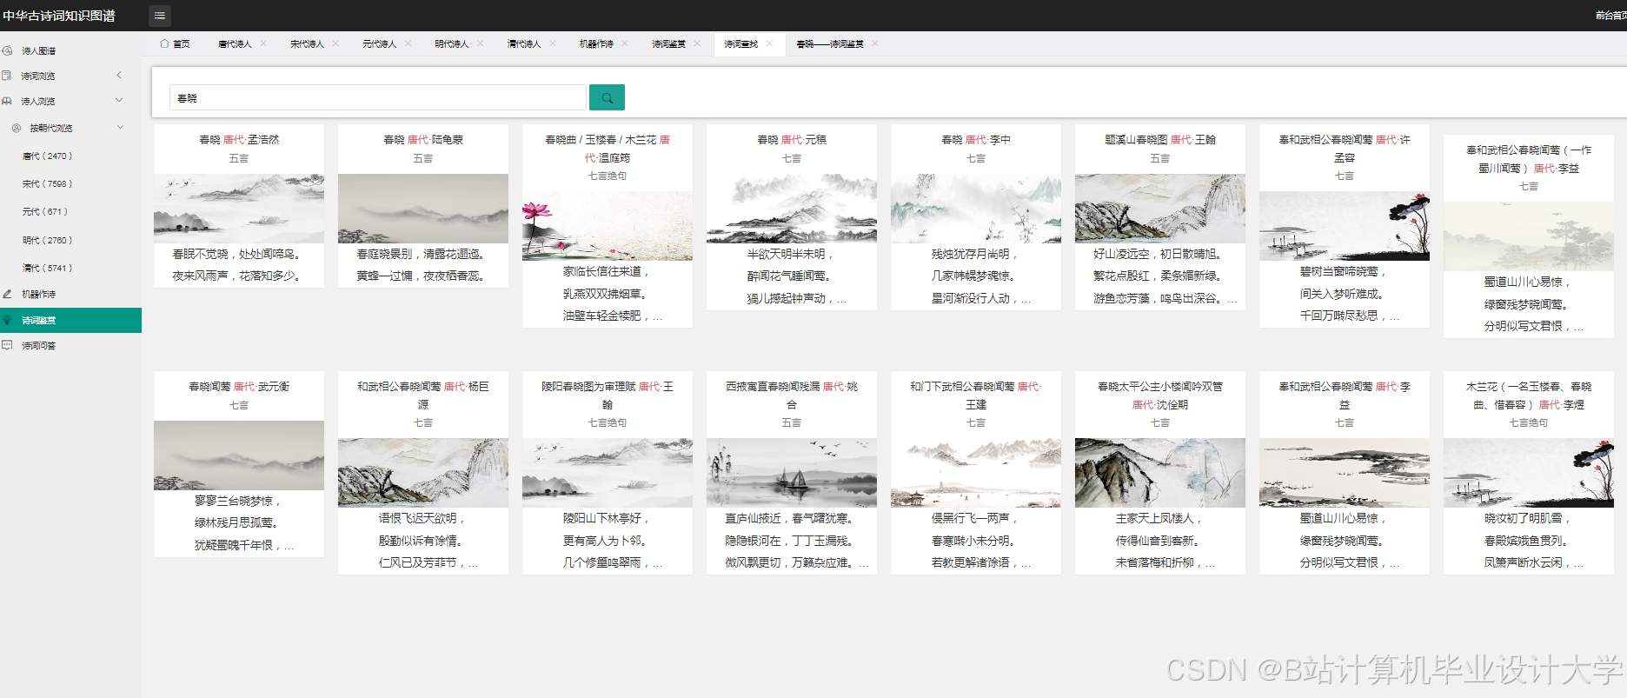The height and width of the screenshot is (698, 1627).
Task: Close the 清代诗人 tab
Action: click(552, 43)
